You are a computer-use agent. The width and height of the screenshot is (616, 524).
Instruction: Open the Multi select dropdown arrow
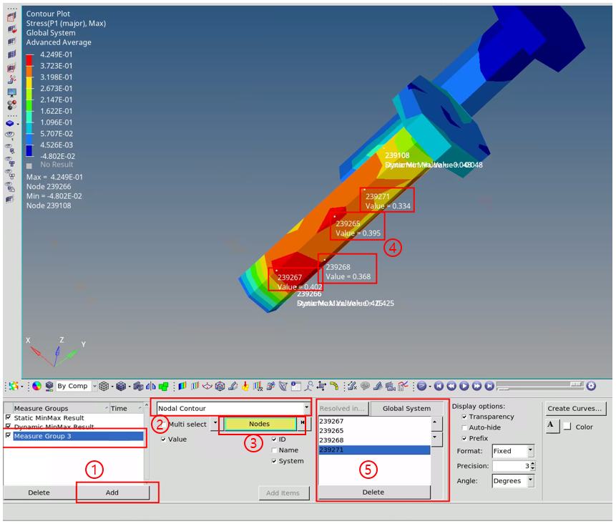(x=215, y=424)
